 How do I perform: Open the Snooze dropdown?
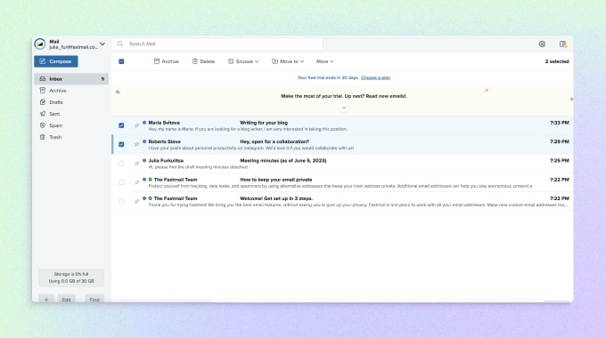click(243, 61)
